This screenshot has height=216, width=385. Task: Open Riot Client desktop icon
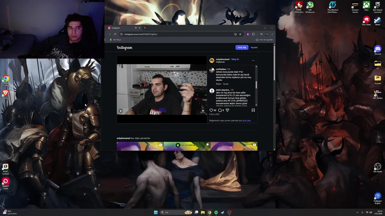coord(366,21)
